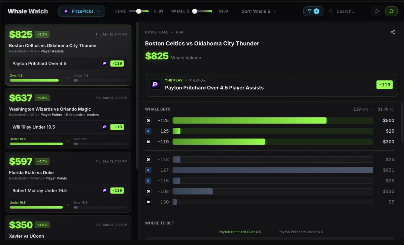Click the $1.7k vol text
The height and width of the screenshot is (245, 404).
click(386, 109)
